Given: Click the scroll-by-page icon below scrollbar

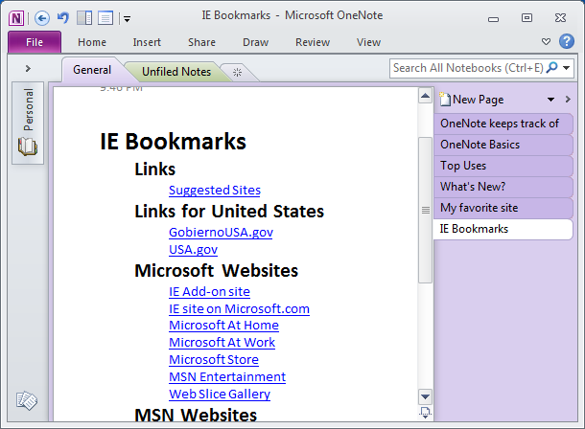Looking at the screenshot, I should pos(425,413).
